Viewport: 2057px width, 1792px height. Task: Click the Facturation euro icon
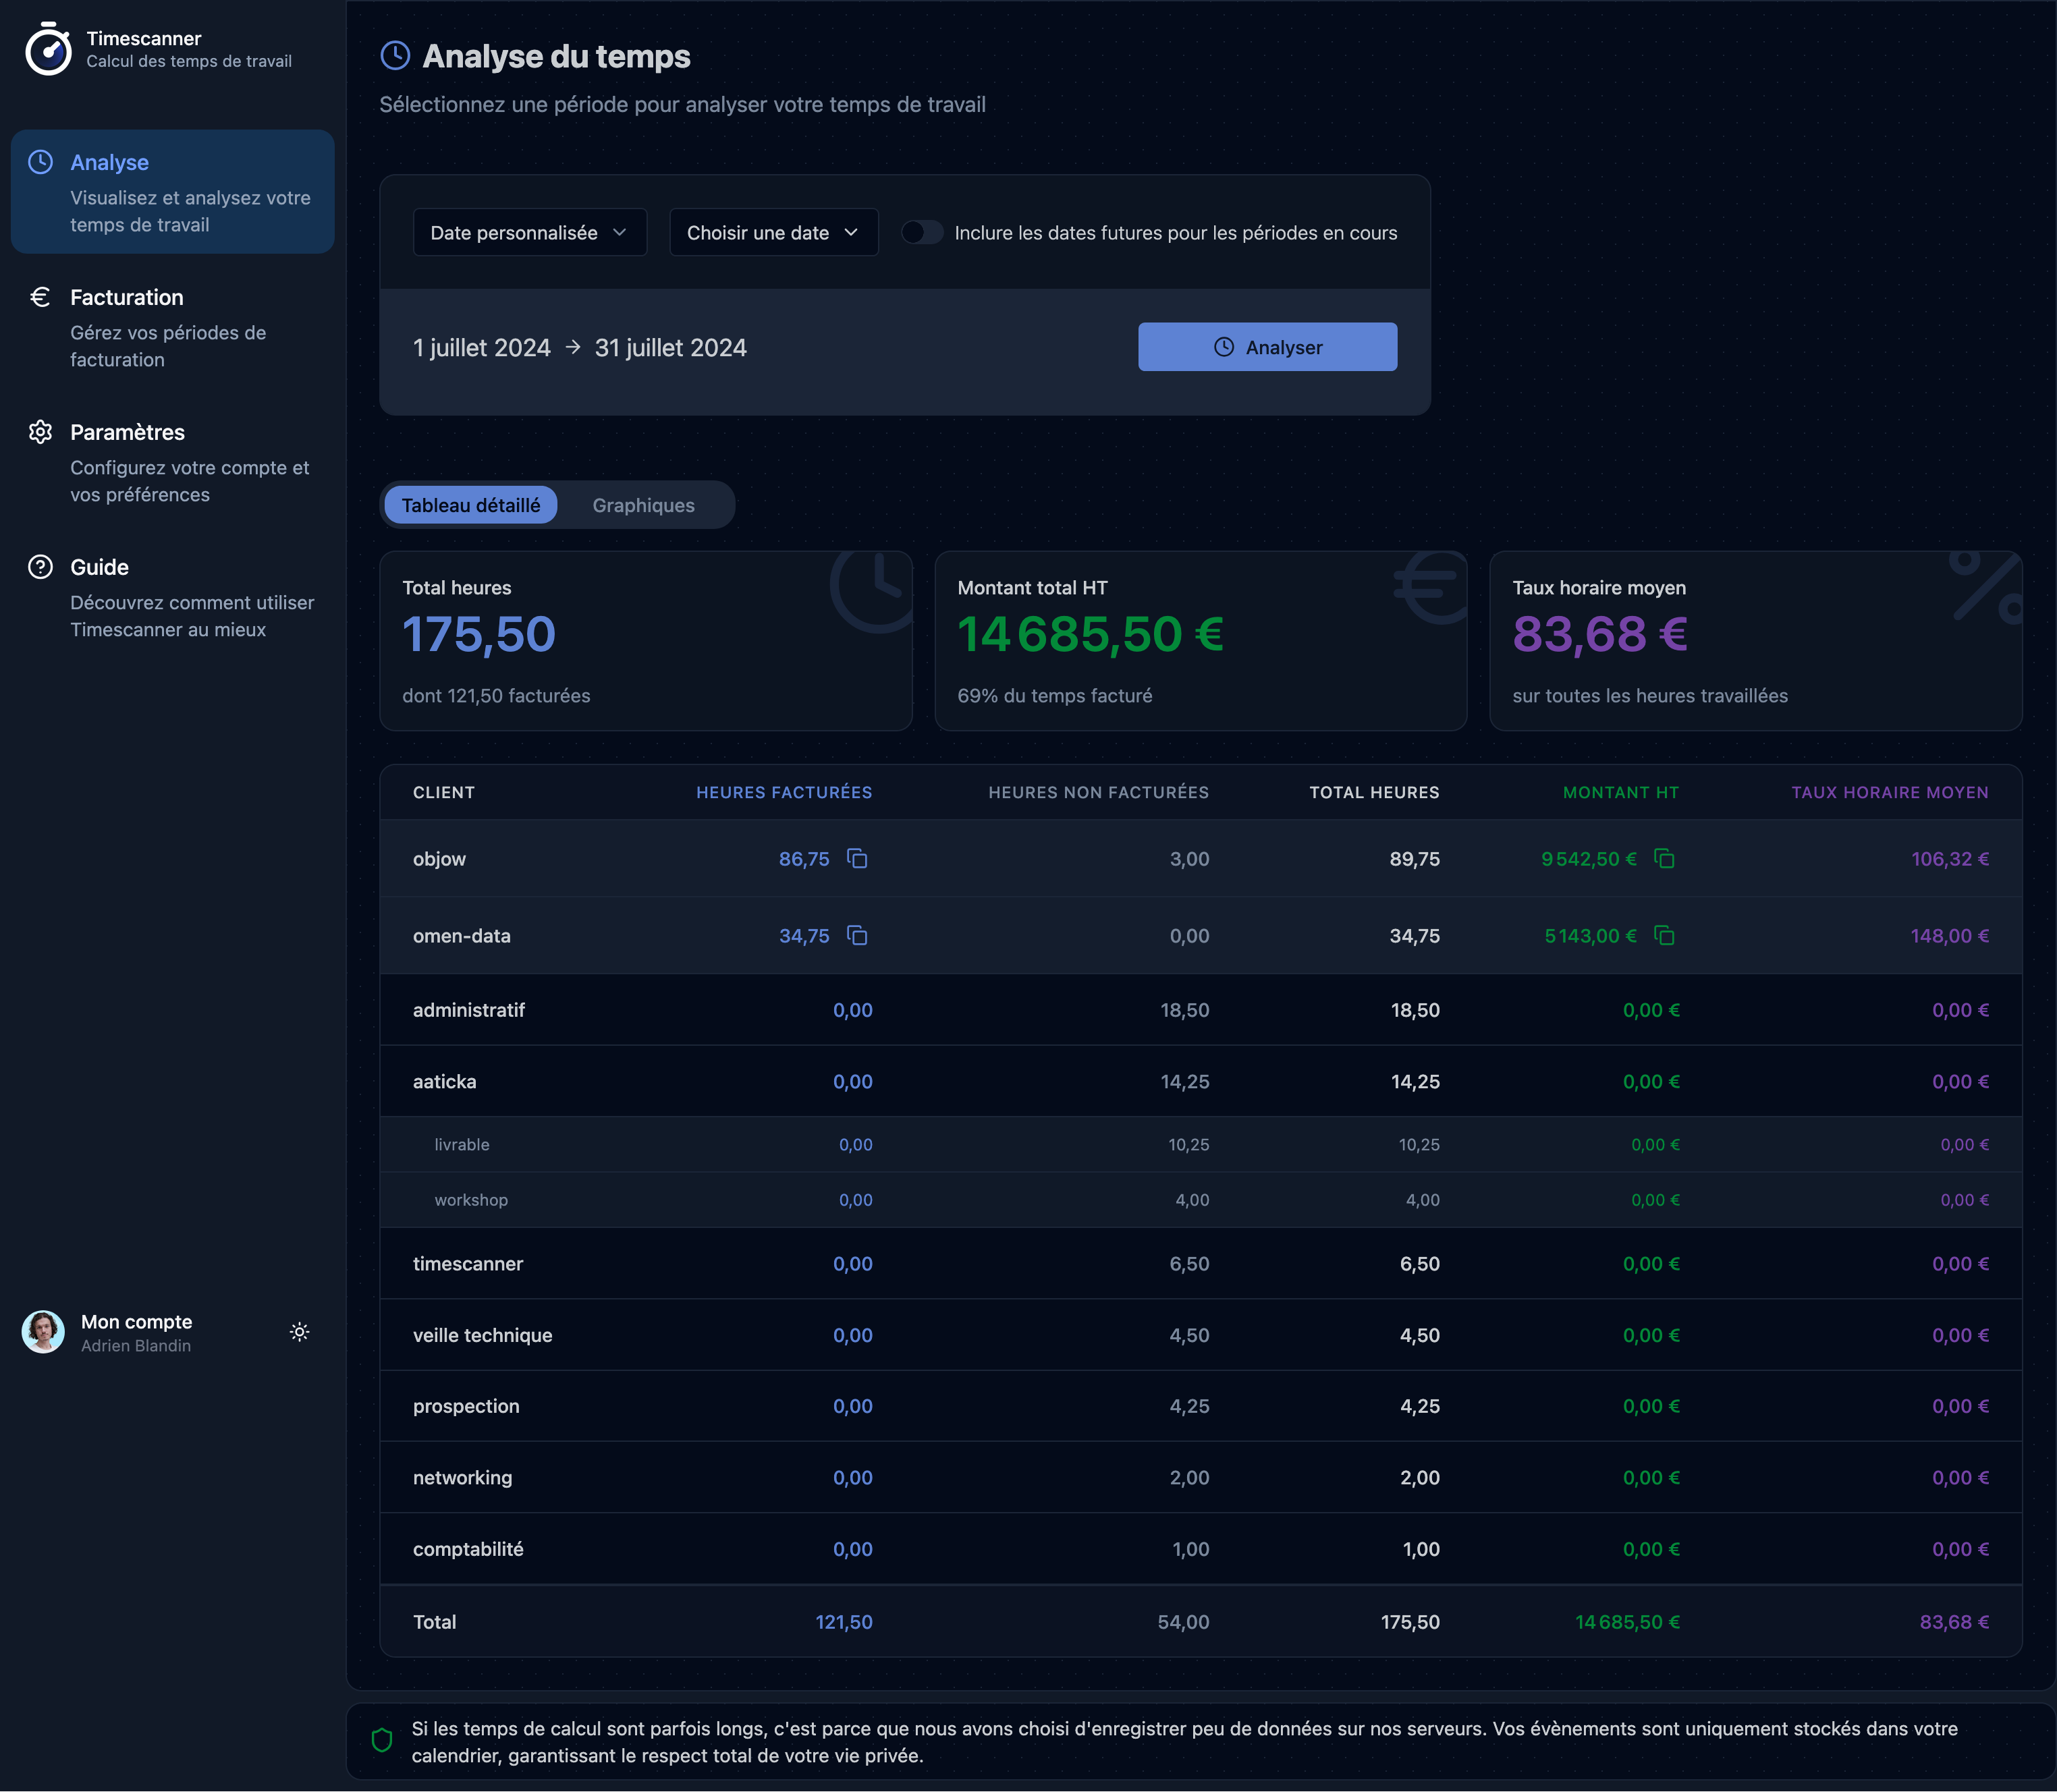pyautogui.click(x=40, y=296)
